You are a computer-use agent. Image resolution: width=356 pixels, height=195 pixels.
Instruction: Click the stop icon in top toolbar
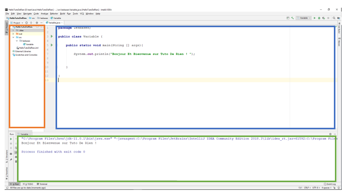coord(328,18)
